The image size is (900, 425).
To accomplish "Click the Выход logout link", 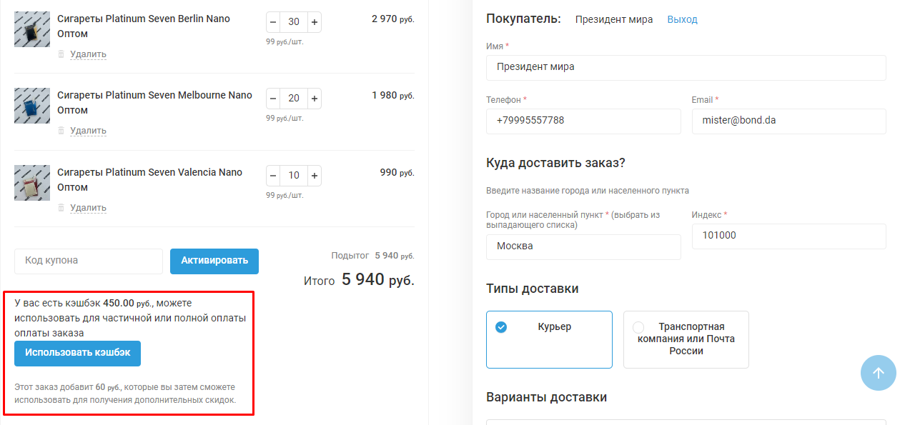I will pos(682,19).
